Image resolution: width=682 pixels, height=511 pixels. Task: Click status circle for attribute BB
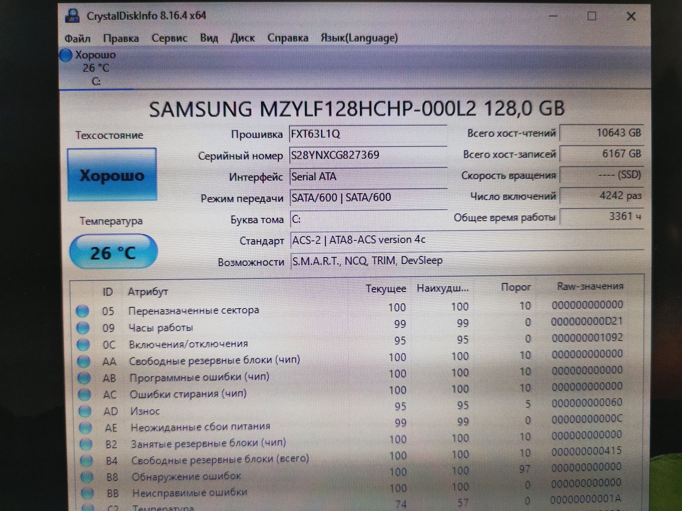point(87,493)
